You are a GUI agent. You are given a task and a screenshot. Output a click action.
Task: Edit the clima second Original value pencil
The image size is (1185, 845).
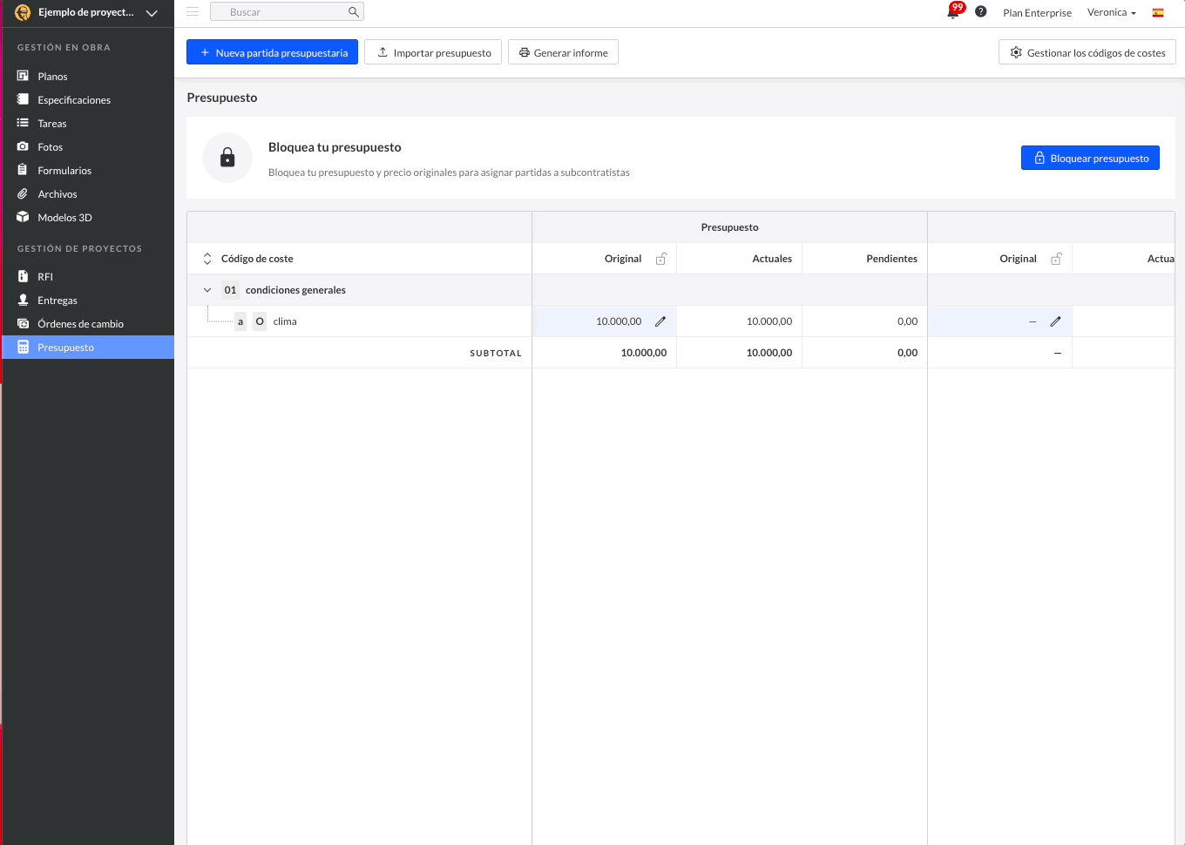(x=1055, y=321)
